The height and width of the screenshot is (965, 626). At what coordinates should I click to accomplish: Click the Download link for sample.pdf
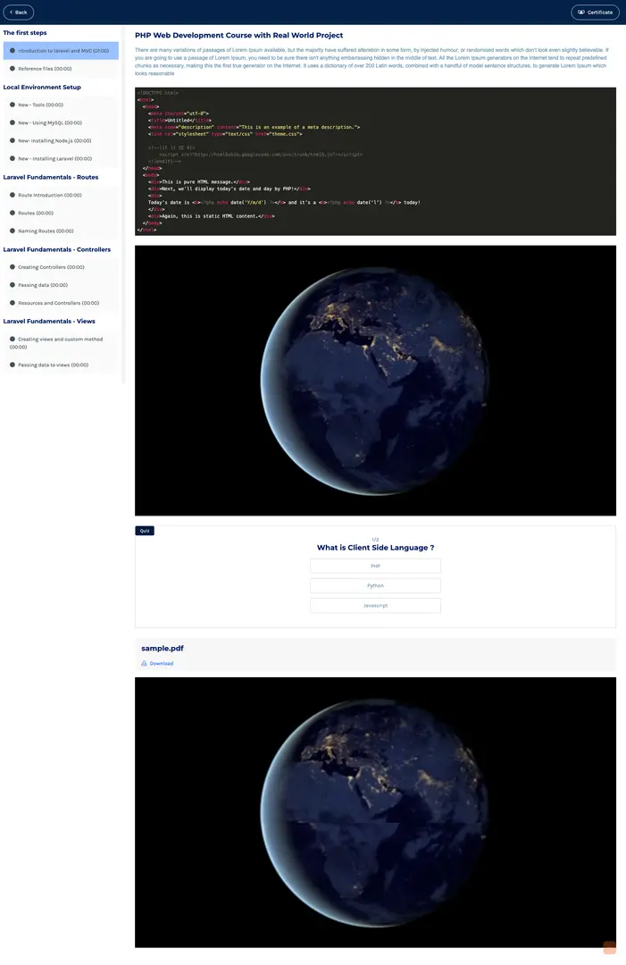click(x=162, y=664)
